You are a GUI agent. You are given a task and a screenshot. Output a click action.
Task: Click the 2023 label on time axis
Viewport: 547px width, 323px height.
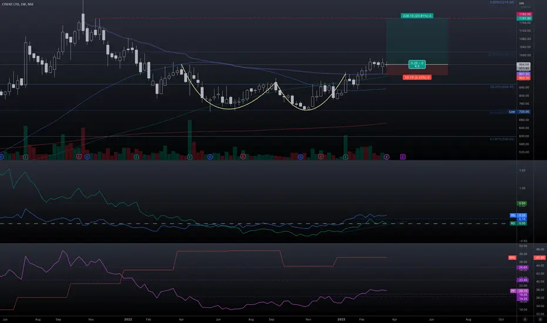tap(341, 319)
